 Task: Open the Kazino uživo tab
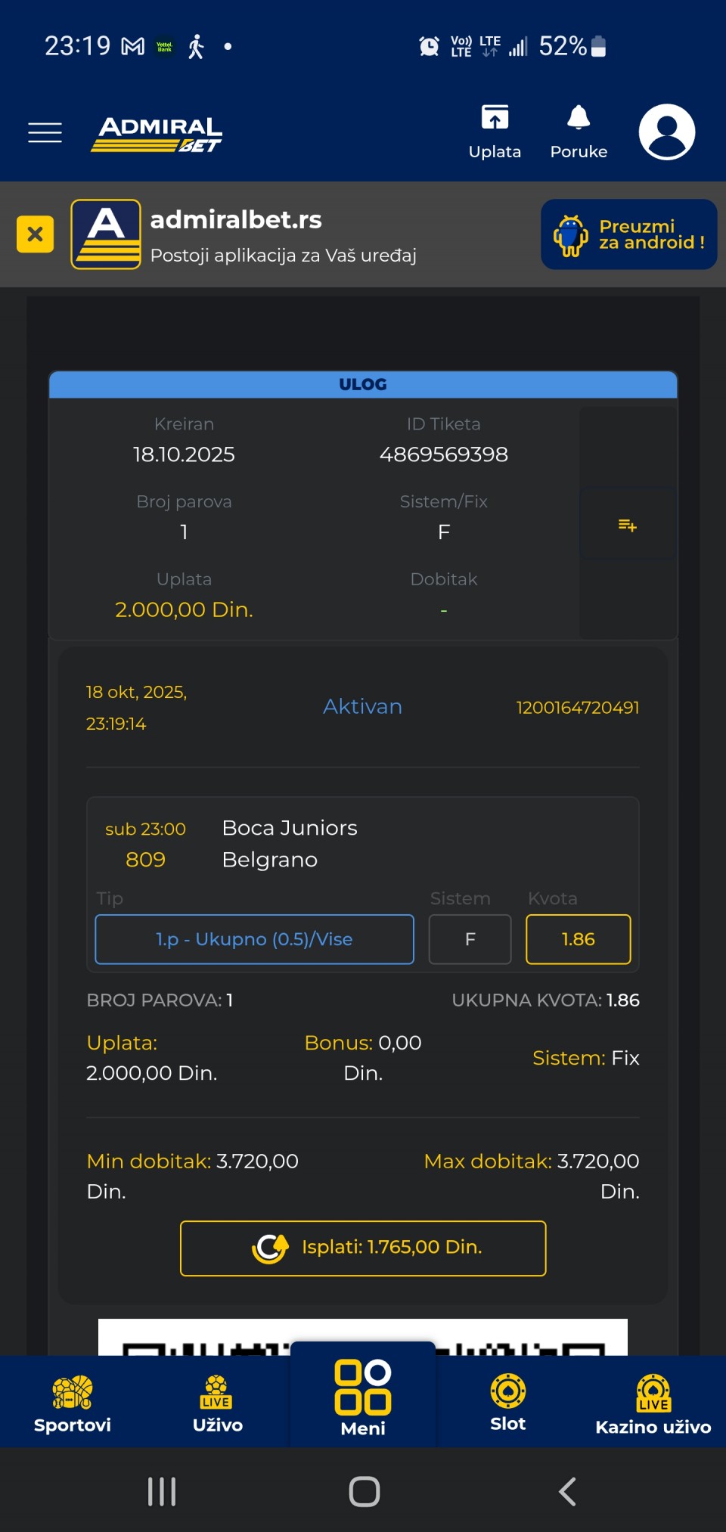click(653, 1403)
